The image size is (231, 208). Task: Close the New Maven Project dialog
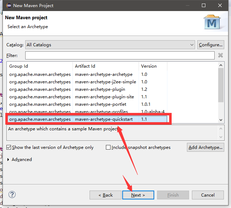point(220,5)
